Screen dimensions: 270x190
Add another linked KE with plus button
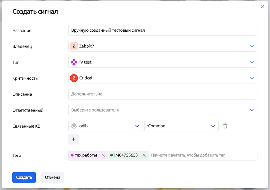point(73,139)
